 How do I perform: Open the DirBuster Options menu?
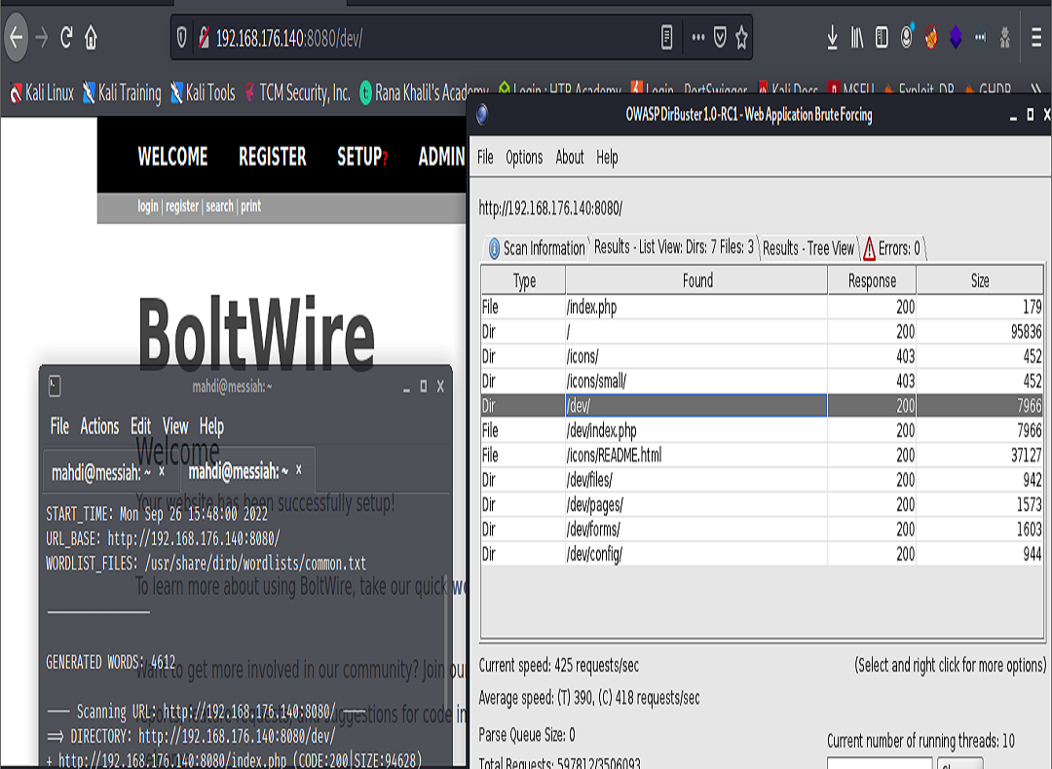pos(524,157)
